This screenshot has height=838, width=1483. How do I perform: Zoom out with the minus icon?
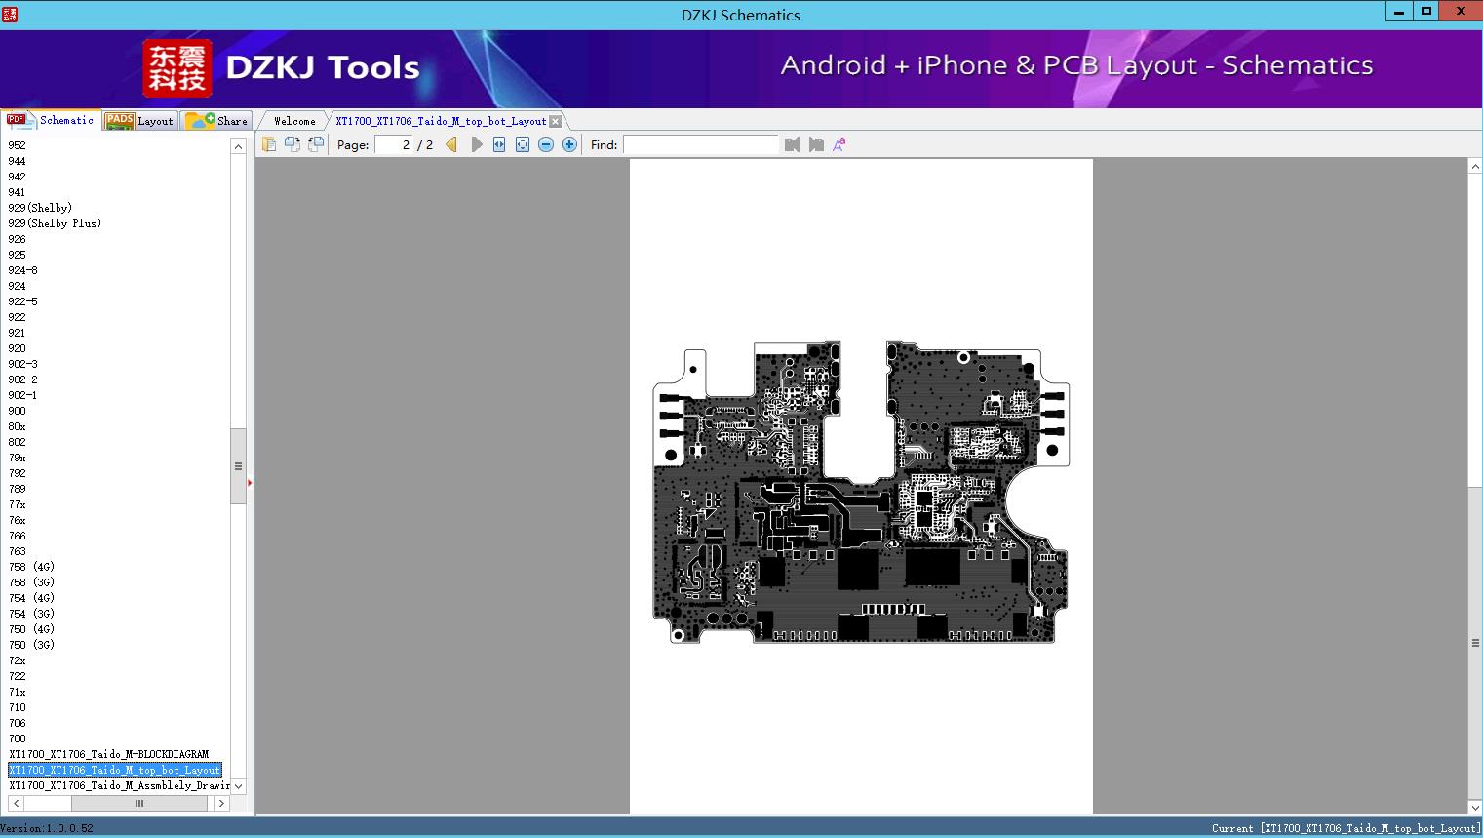click(x=546, y=144)
